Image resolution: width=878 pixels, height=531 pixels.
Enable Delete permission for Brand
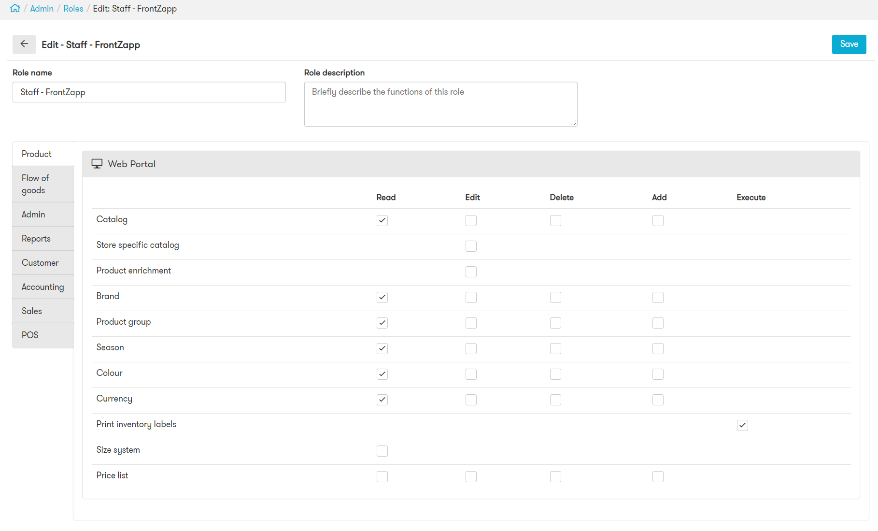tap(555, 297)
